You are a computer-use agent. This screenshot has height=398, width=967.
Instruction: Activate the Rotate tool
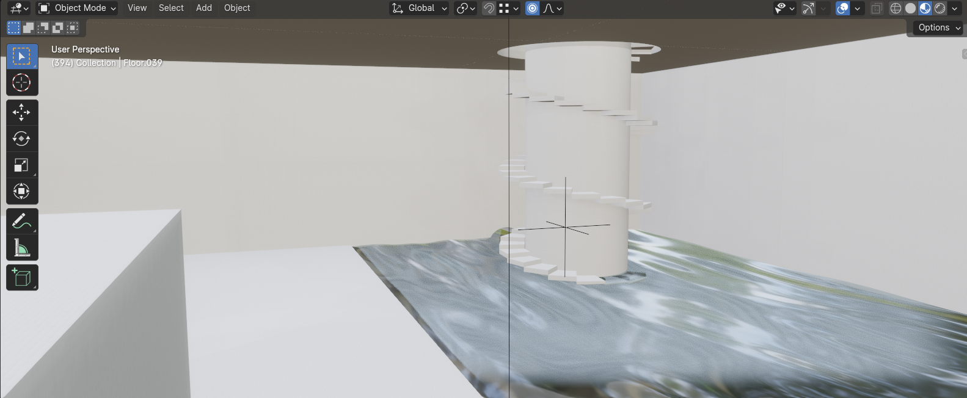pyautogui.click(x=22, y=139)
